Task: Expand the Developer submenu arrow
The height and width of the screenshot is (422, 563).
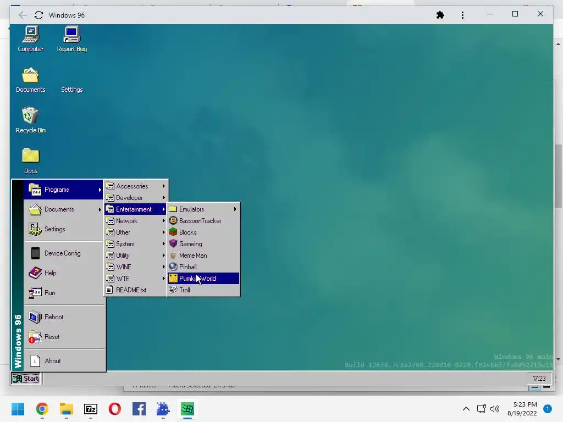Action: (163, 198)
